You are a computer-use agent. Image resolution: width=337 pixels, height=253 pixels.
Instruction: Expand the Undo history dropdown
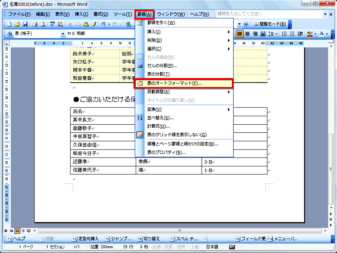[109, 24]
